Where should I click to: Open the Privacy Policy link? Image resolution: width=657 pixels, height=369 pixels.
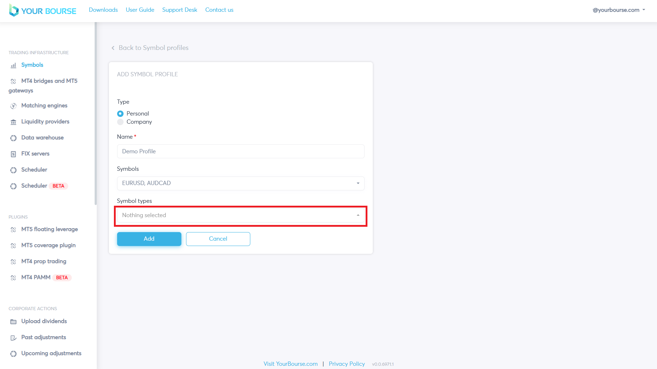click(347, 364)
